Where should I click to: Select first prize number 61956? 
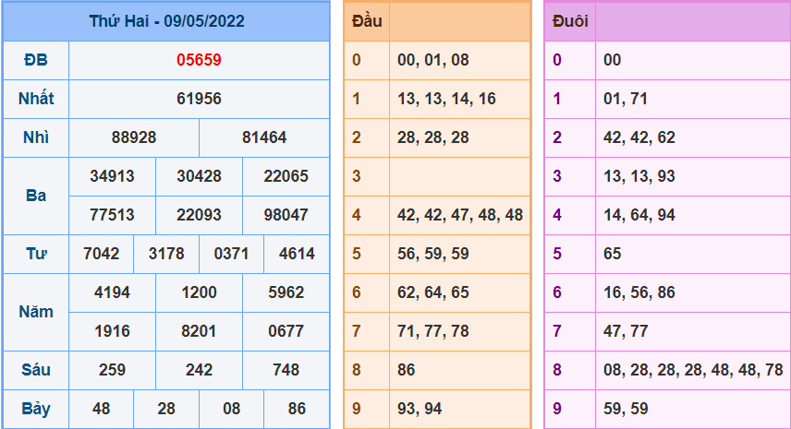coord(199,99)
